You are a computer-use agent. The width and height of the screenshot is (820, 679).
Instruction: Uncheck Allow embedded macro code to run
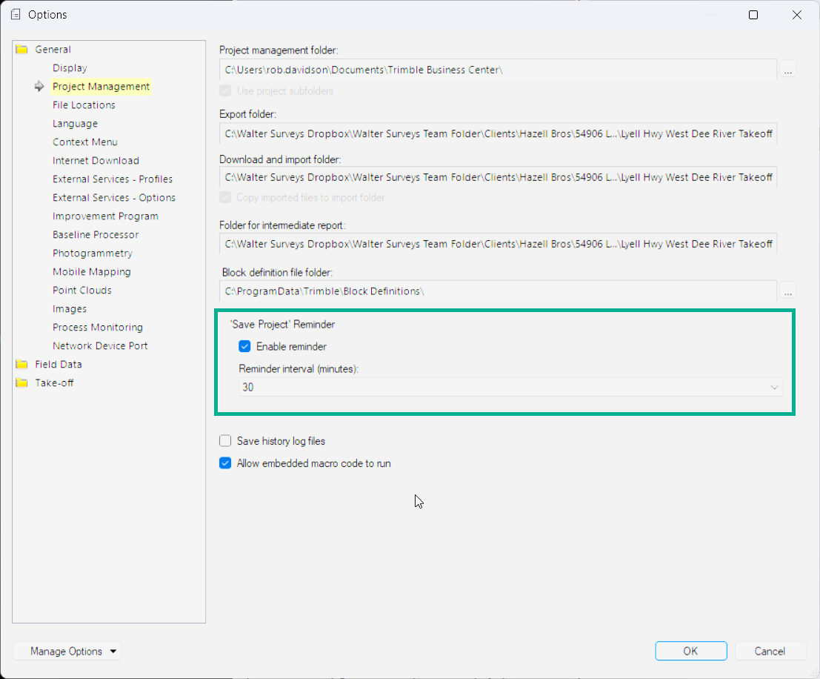tap(225, 463)
